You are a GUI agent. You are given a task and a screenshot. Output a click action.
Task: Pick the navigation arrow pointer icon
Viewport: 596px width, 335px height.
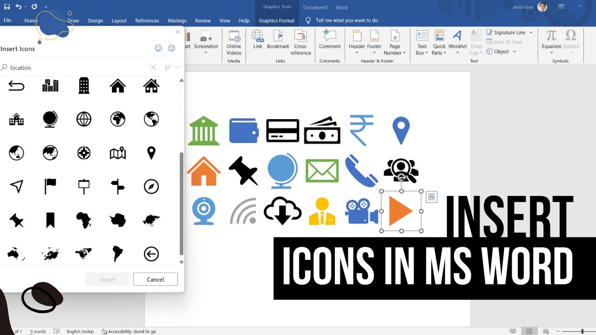16,187
